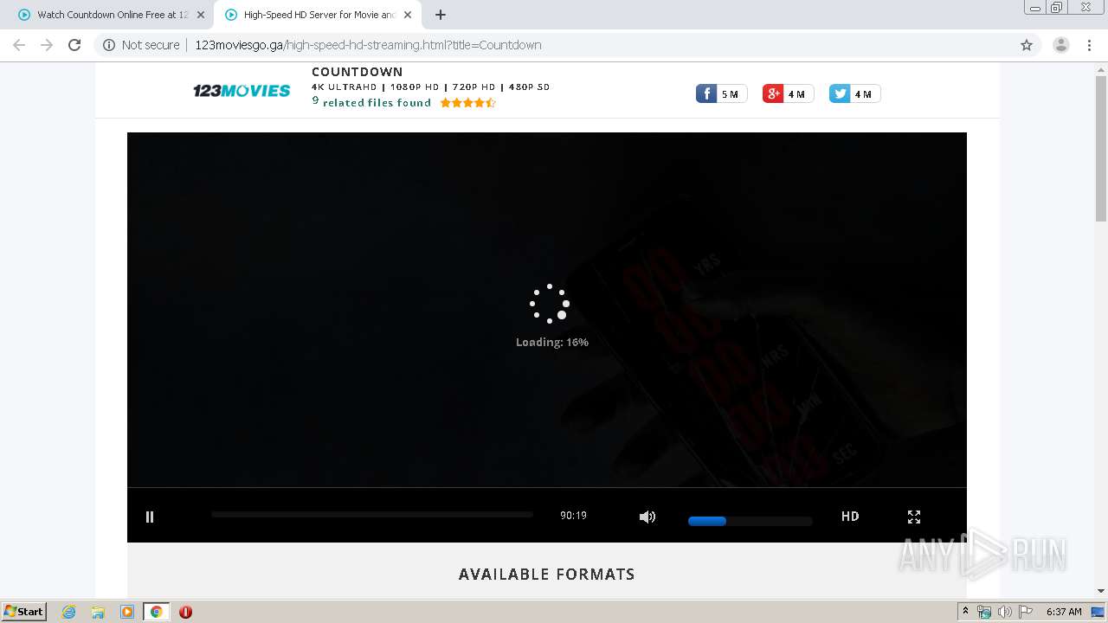Click the Chrome taskbar button

157,612
